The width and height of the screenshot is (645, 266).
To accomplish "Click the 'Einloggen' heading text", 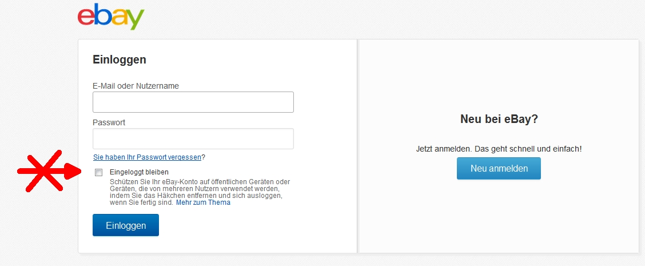I will pyautogui.click(x=120, y=59).
